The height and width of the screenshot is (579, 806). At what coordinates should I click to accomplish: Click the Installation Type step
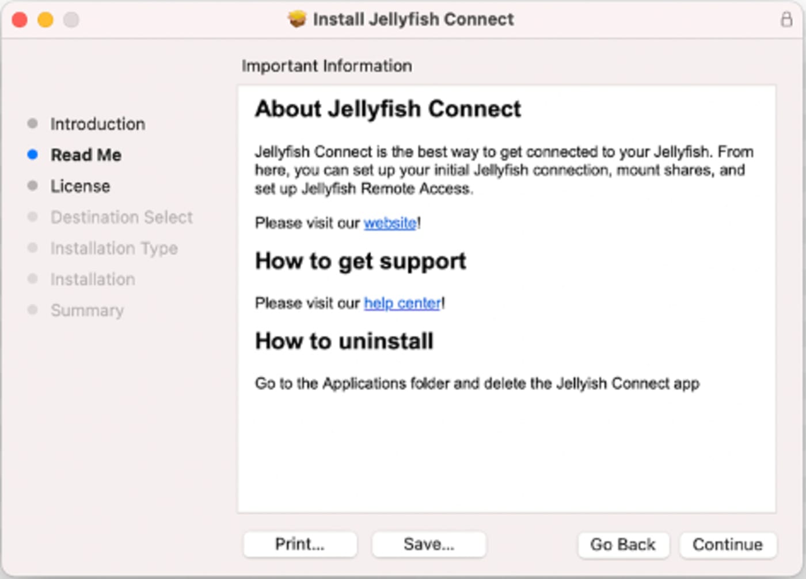(114, 248)
